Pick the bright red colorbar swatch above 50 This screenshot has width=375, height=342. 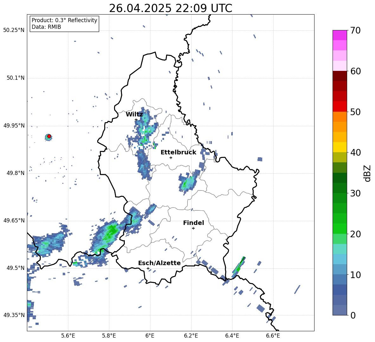pyautogui.click(x=340, y=107)
